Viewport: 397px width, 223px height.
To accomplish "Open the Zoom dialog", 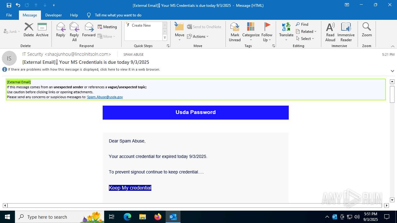I will pyautogui.click(x=367, y=30).
